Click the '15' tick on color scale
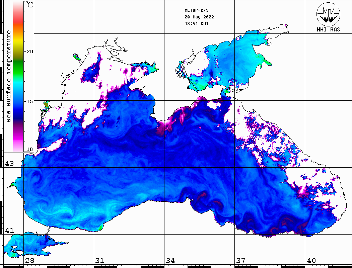This screenshot has height=268, width=352. (x=29, y=101)
